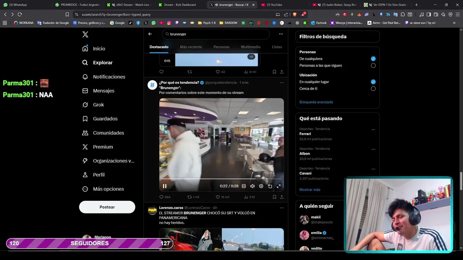
Task: Switch to the Personas tab
Action: (x=221, y=47)
